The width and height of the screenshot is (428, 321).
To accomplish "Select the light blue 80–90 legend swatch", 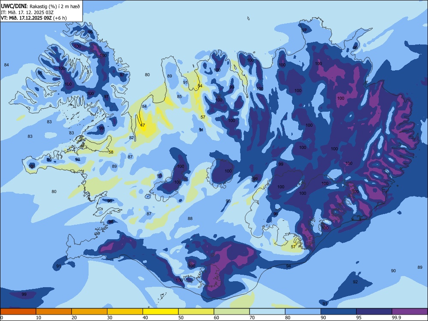I will pyautogui.click(x=303, y=312).
